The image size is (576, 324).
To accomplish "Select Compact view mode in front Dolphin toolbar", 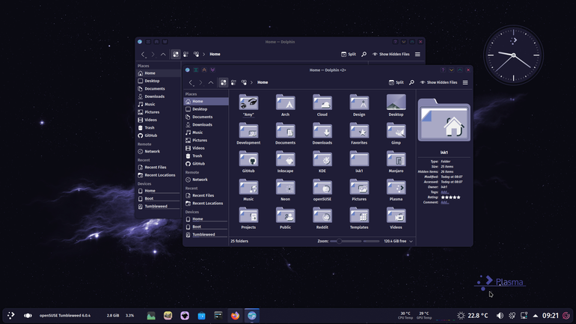I will click(x=233, y=82).
